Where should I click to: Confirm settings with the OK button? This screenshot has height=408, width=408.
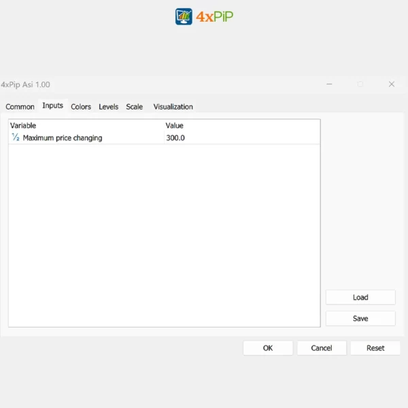point(268,347)
